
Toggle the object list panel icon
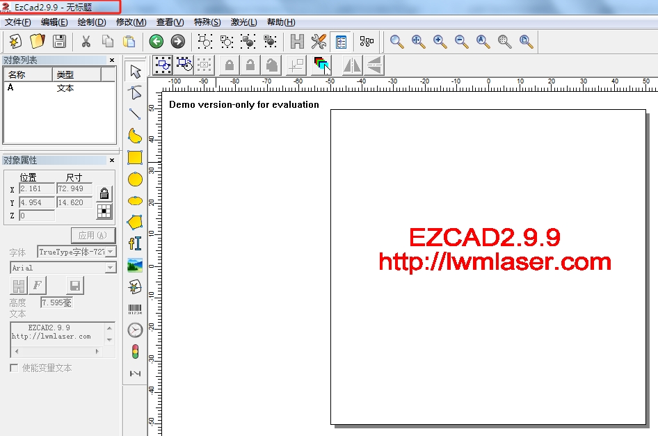tap(341, 42)
